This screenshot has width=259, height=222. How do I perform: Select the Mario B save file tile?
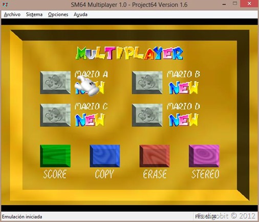point(147,83)
